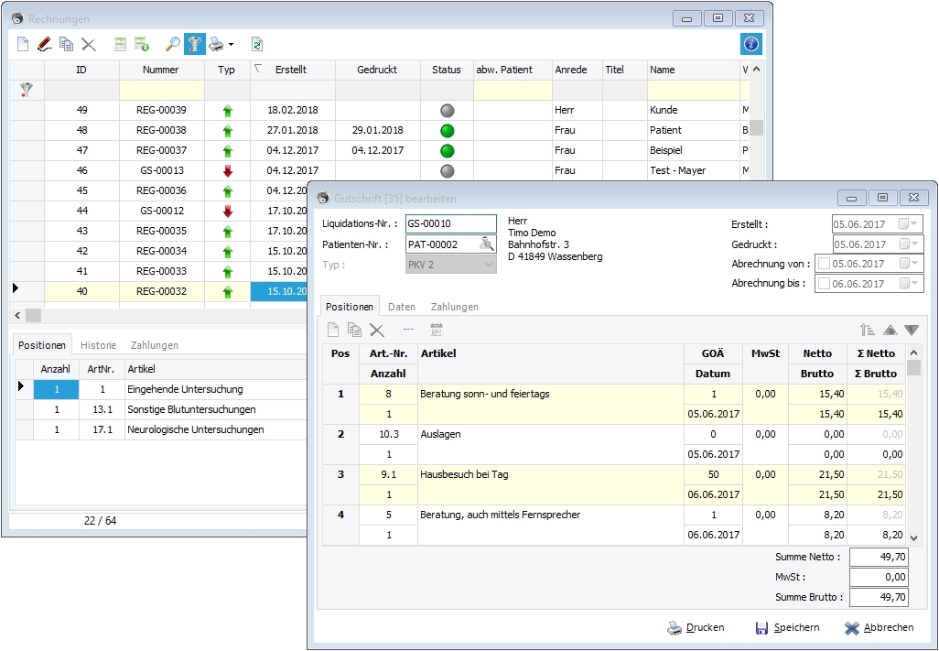Click the refresh list icon
Screen dimensions: 939x651
[x=257, y=44]
